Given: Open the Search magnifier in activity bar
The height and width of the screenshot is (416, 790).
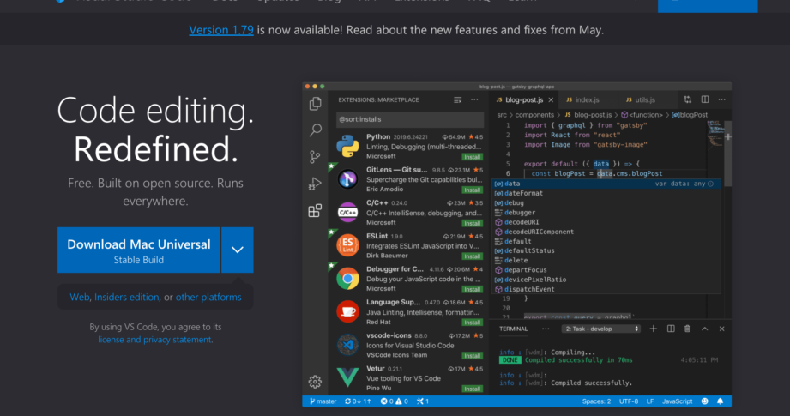Looking at the screenshot, I should point(316,130).
